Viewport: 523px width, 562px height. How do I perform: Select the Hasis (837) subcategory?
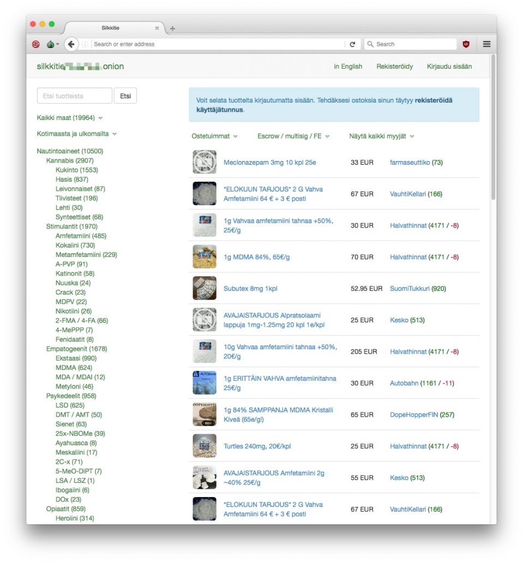click(71, 179)
